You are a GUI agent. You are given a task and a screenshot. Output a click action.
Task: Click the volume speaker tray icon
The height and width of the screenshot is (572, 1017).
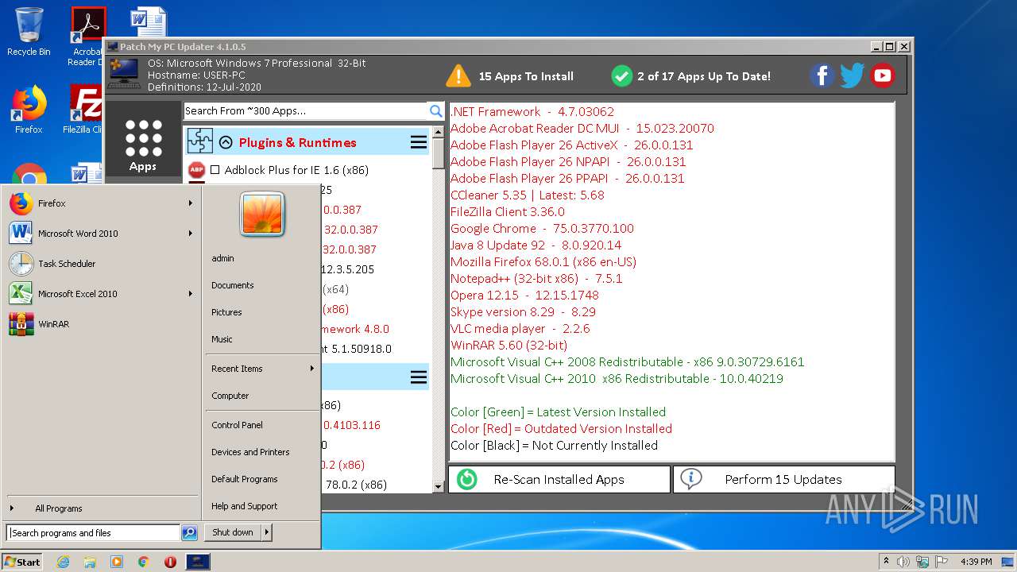tap(903, 562)
